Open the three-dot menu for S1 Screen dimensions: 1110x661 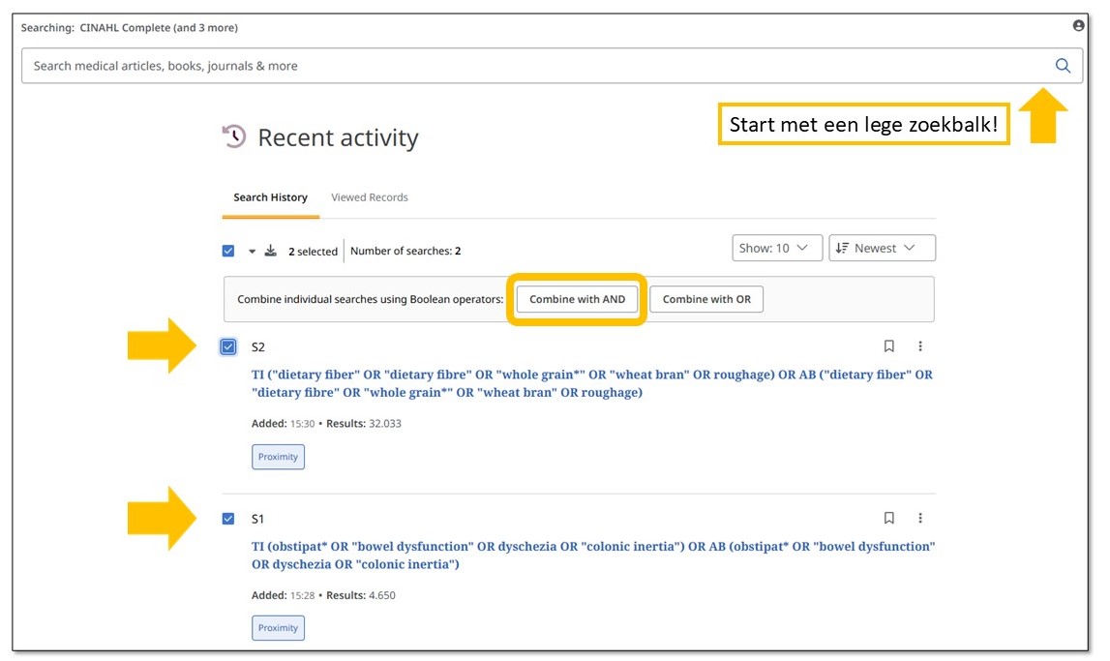click(x=920, y=519)
